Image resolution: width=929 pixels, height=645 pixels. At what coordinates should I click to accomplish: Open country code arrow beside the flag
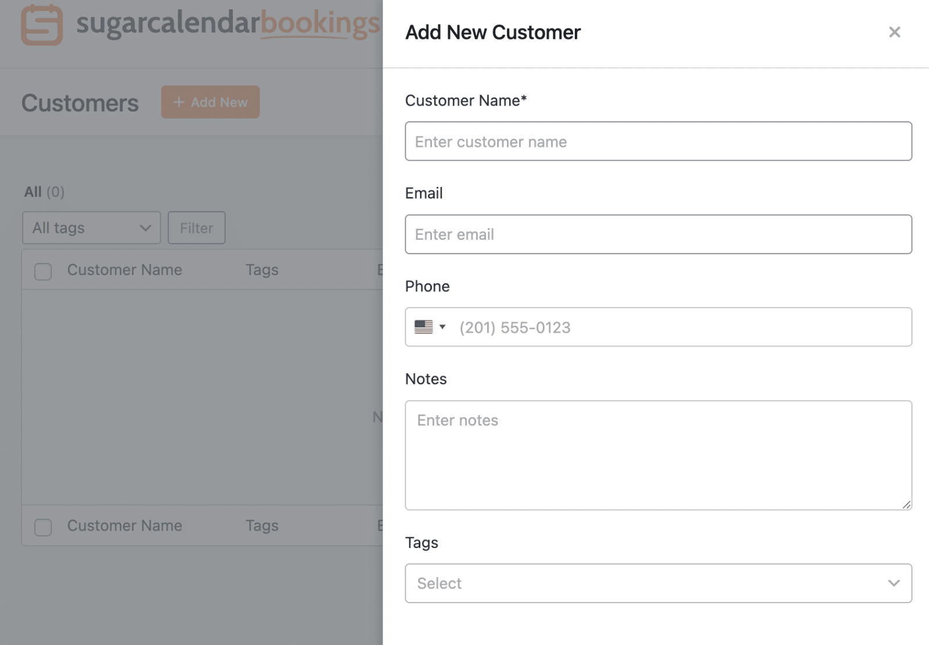[442, 327]
